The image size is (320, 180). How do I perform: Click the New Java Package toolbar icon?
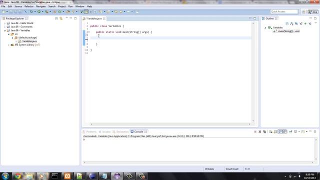coord(54,12)
